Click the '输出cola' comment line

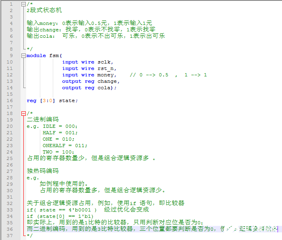[96, 36]
